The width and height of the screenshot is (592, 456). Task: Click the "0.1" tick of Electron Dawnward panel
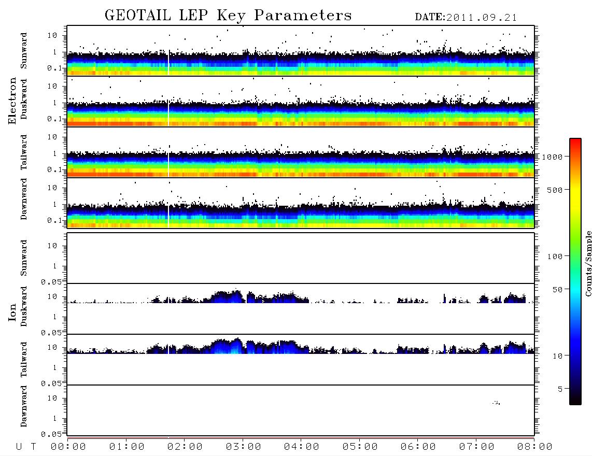[x=54, y=220]
